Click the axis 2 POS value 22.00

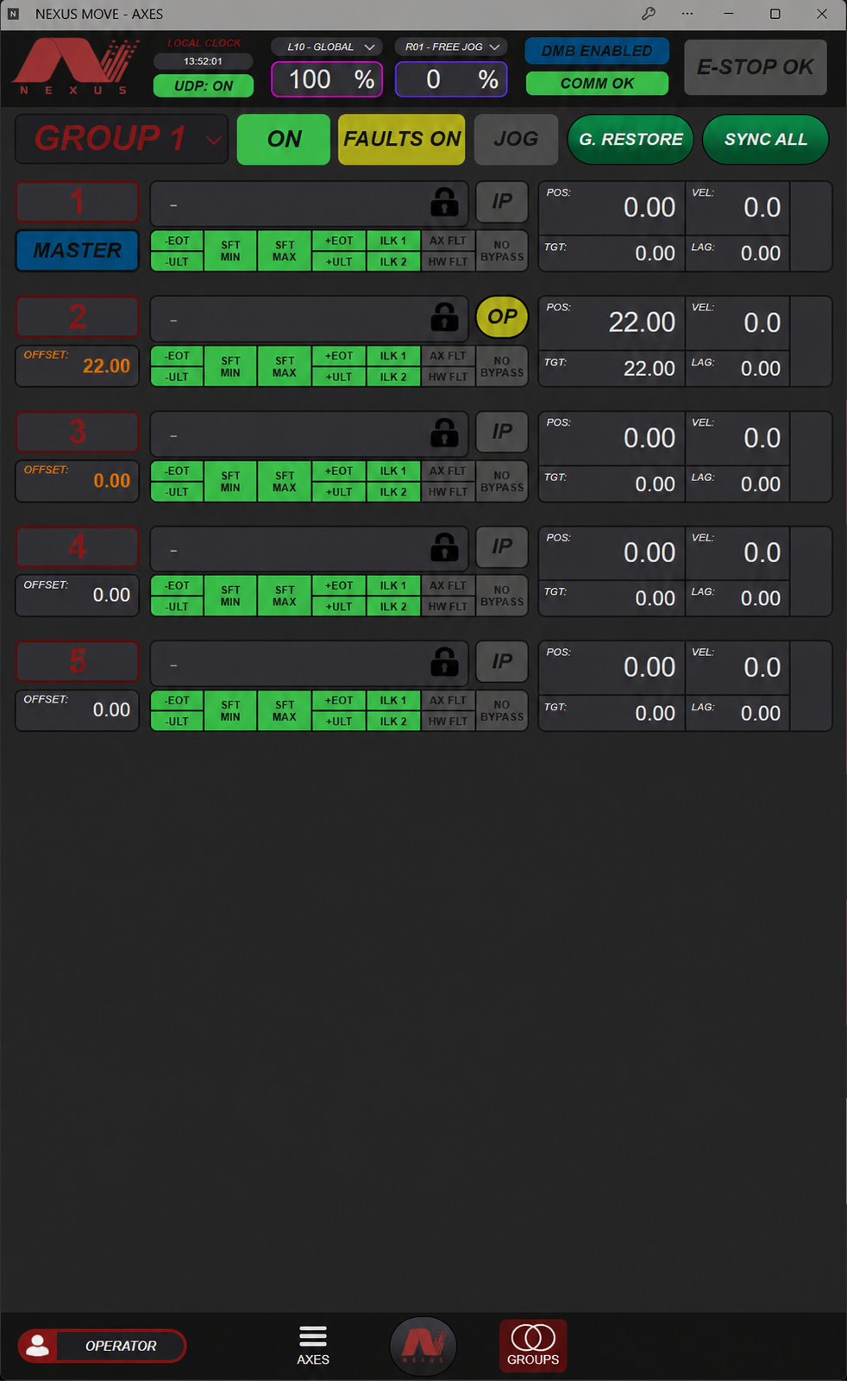click(642, 322)
